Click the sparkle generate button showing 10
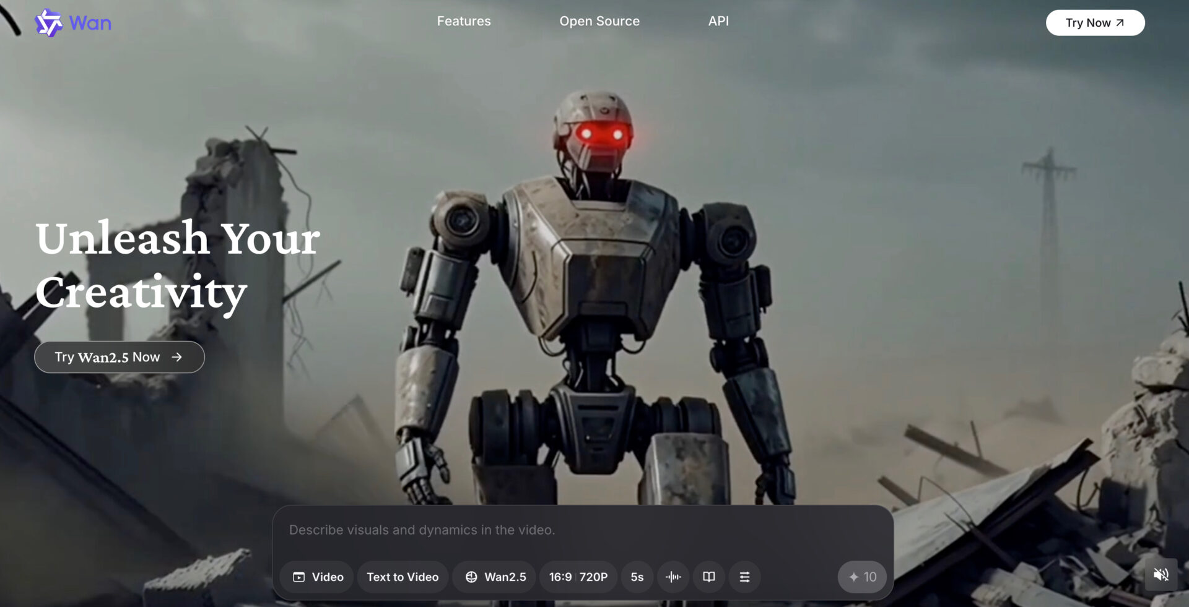1189x607 pixels. pyautogui.click(x=862, y=577)
